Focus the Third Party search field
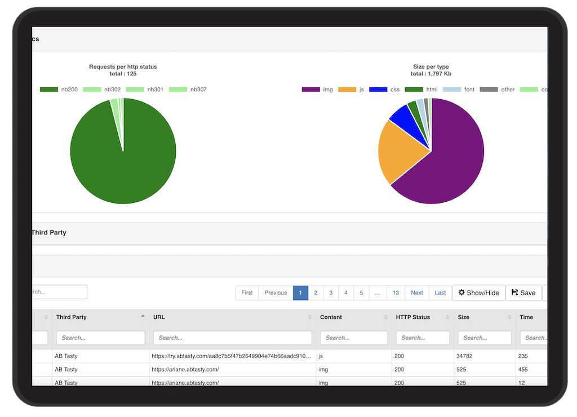577x417 pixels. click(100, 338)
